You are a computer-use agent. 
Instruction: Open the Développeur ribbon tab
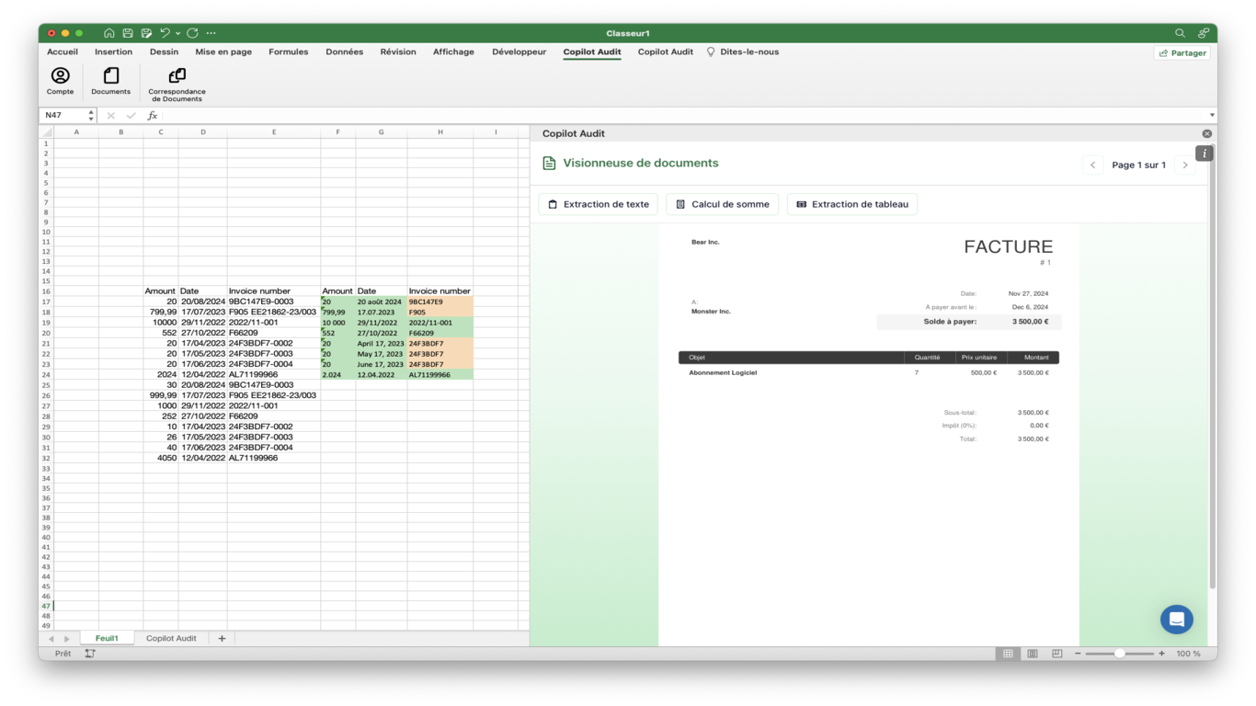pos(520,52)
